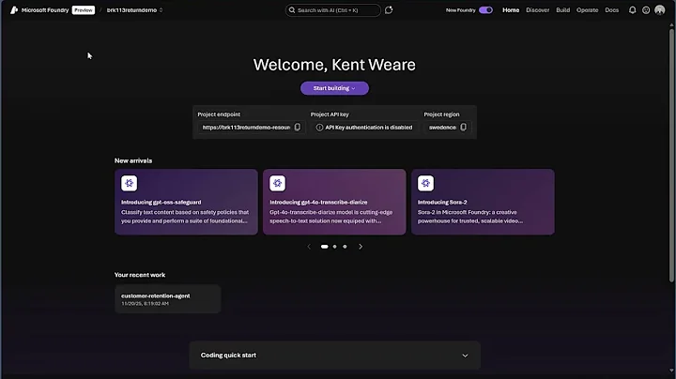Viewport: 676px width, 379px height.
Task: Open the brk113returndemo project switcher
Action: (134, 10)
